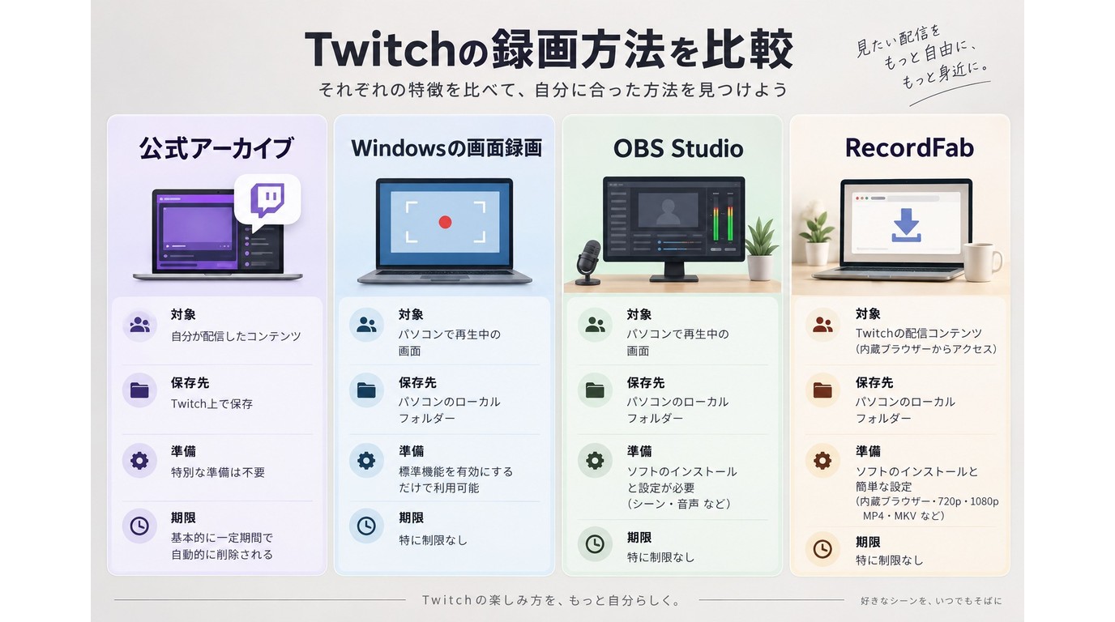Click the RecordFab card heading

tap(909, 147)
